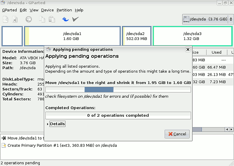Image resolution: width=234 pixels, height=166 pixels.
Task: Click the Delete partition toolbar icon
Action: (x=15, y=19)
